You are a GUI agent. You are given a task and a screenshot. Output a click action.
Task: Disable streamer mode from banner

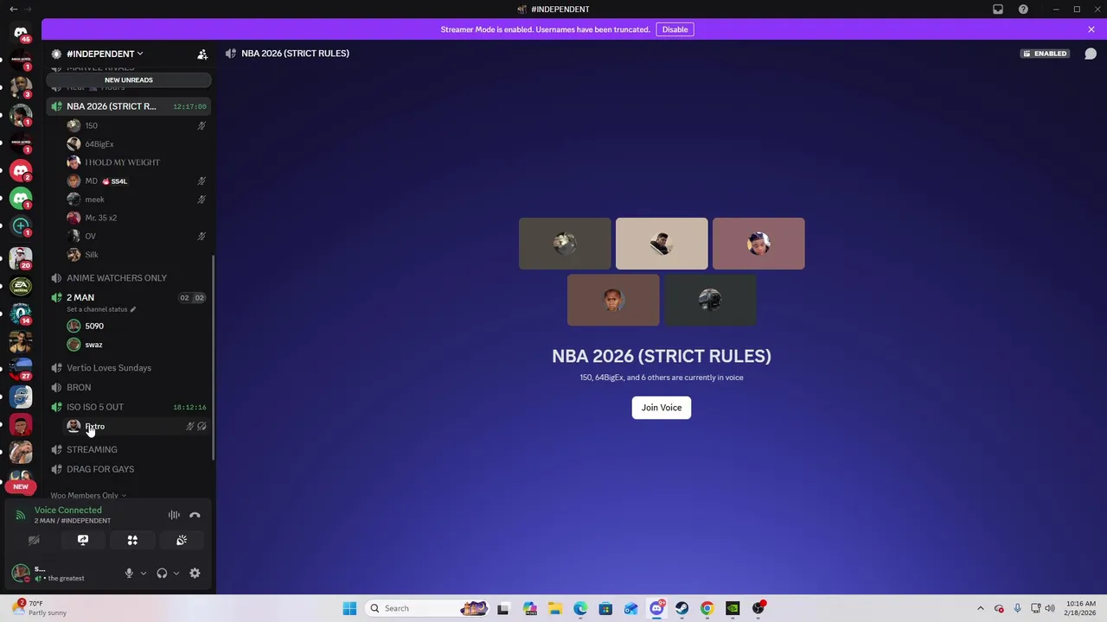tap(675, 29)
